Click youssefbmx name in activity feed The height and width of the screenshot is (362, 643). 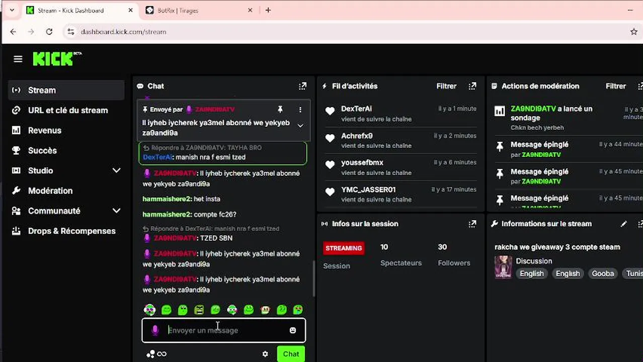362,162
